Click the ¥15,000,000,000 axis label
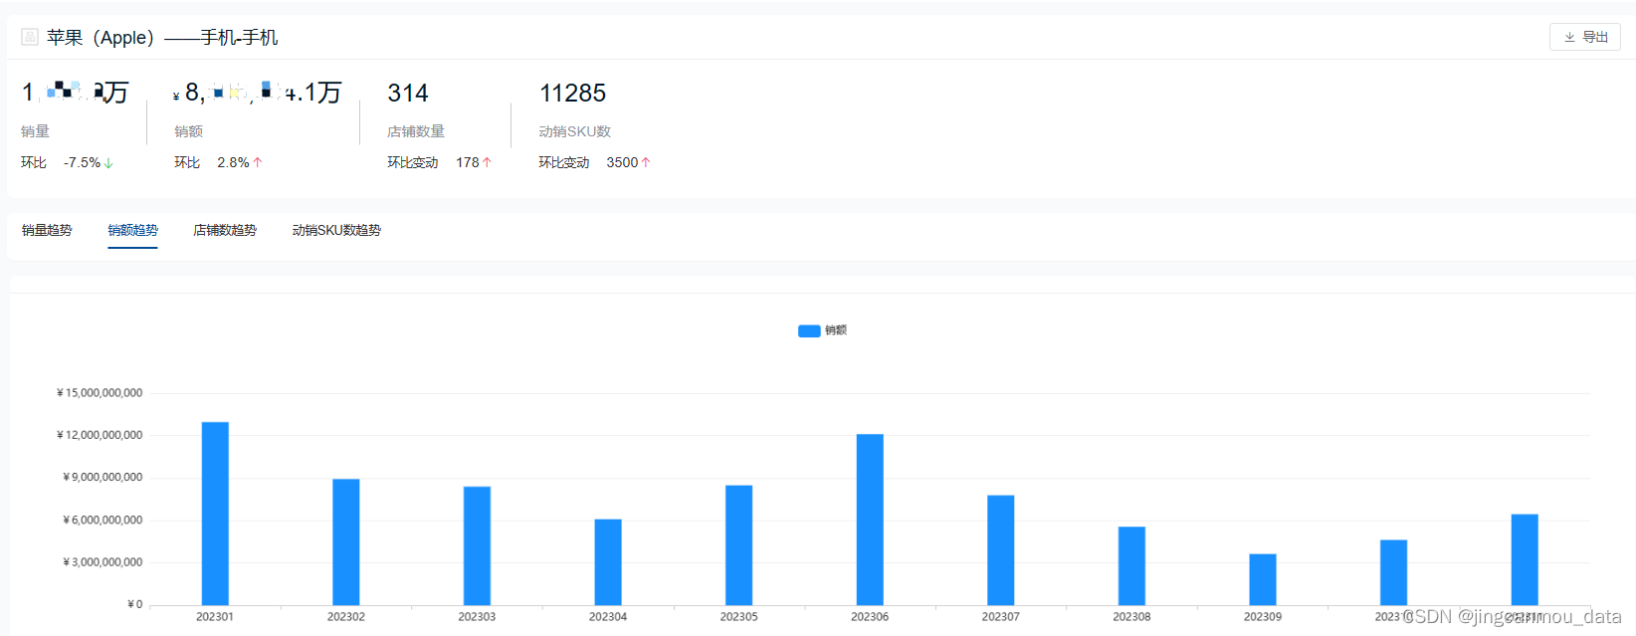The height and width of the screenshot is (636, 1636). (x=100, y=393)
